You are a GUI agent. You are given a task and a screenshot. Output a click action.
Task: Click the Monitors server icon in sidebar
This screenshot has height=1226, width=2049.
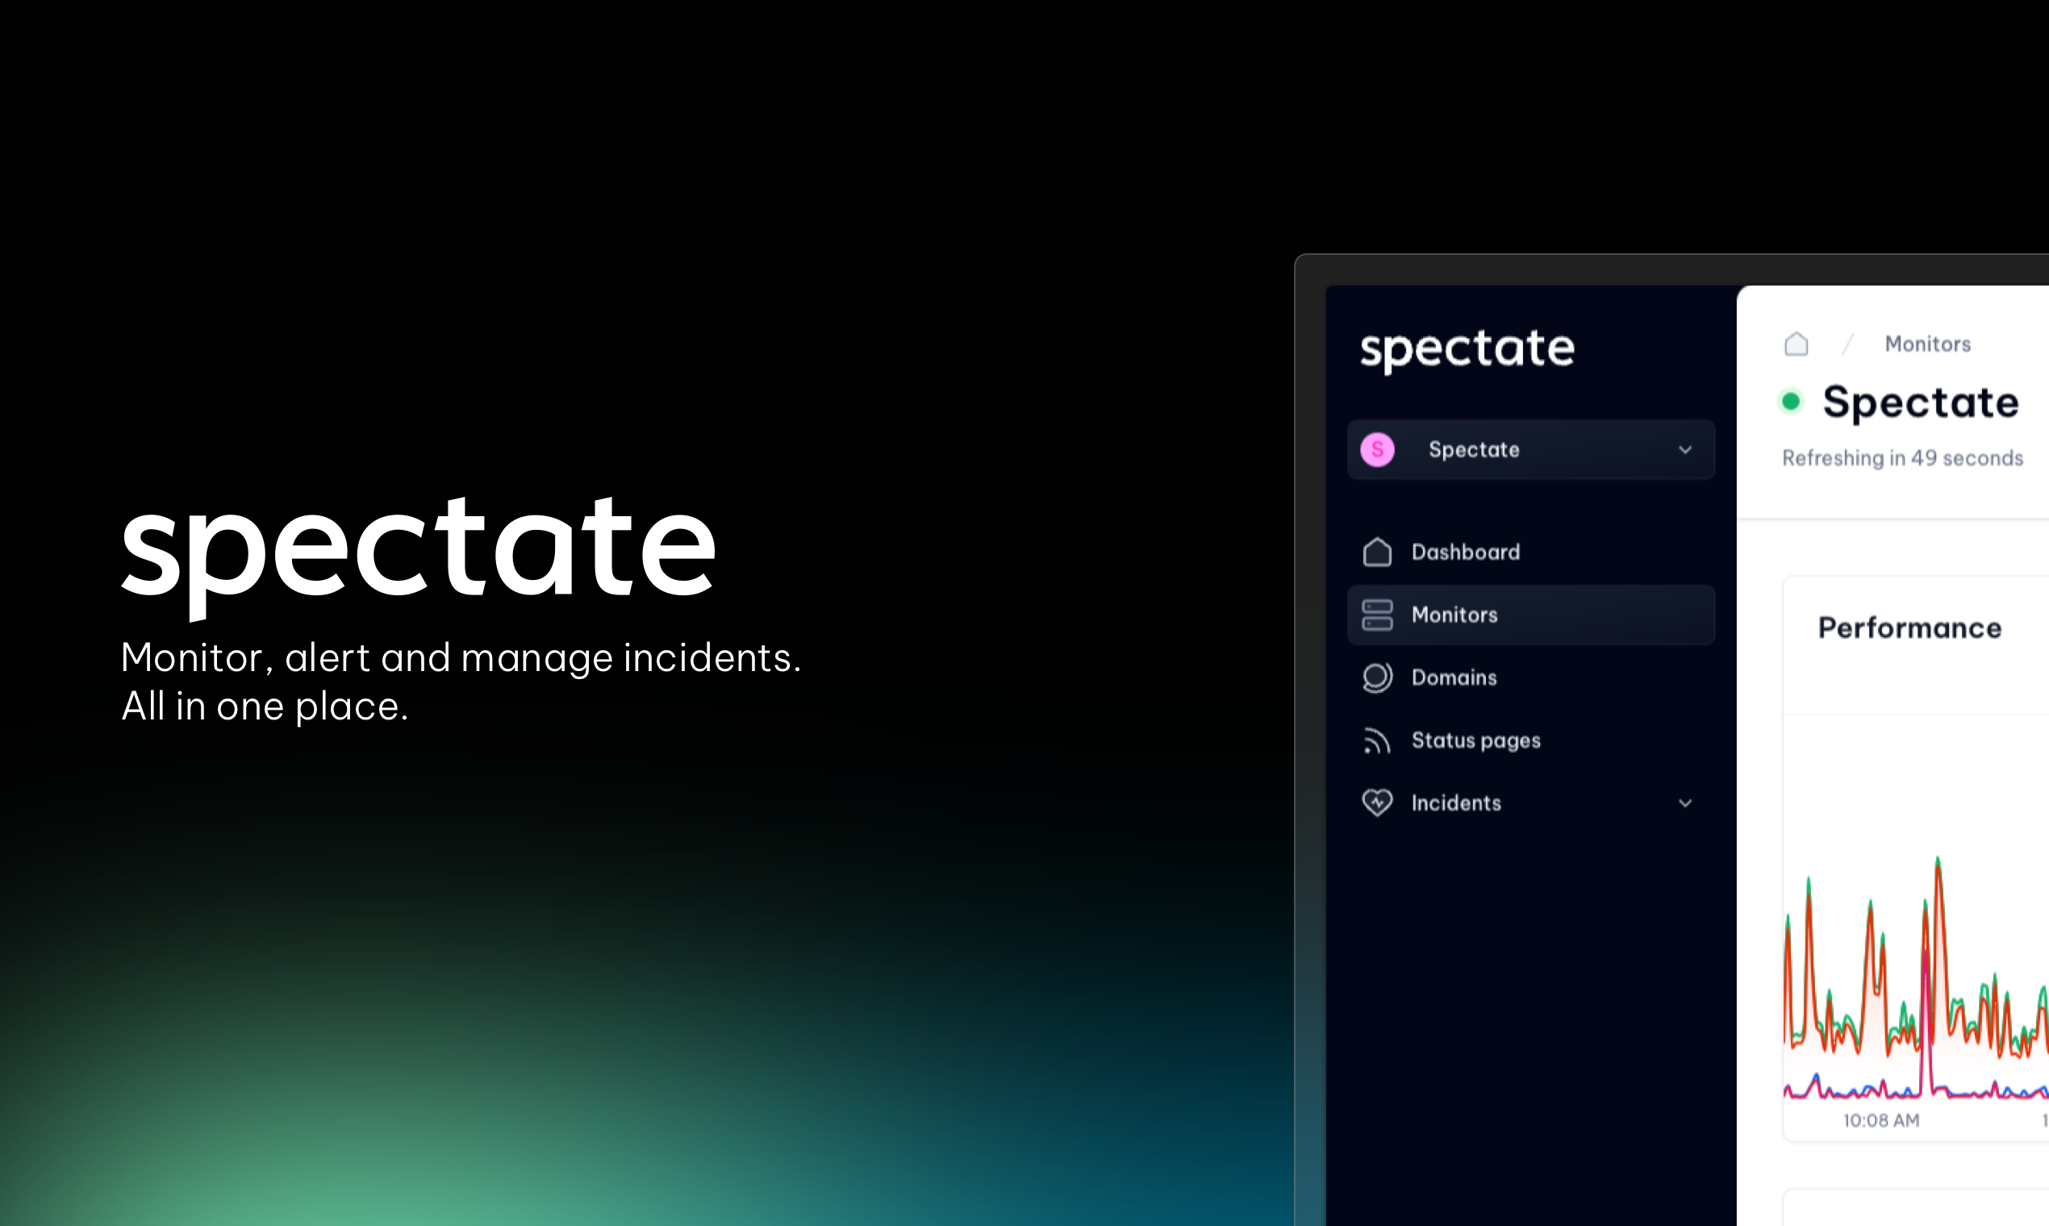(1376, 615)
